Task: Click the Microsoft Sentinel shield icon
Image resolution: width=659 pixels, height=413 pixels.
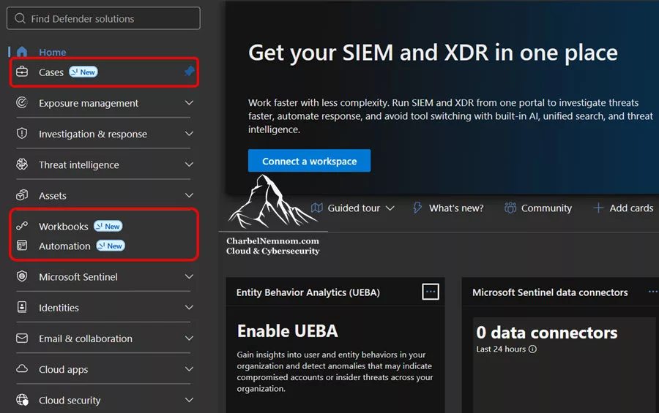Action: (x=22, y=276)
